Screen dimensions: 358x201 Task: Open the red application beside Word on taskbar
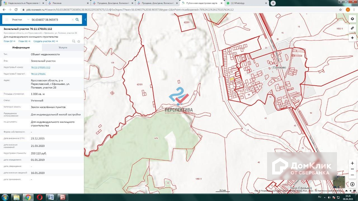63,197
